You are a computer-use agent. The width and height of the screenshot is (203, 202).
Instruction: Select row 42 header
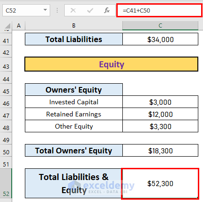pyautogui.click(x=6, y=51)
